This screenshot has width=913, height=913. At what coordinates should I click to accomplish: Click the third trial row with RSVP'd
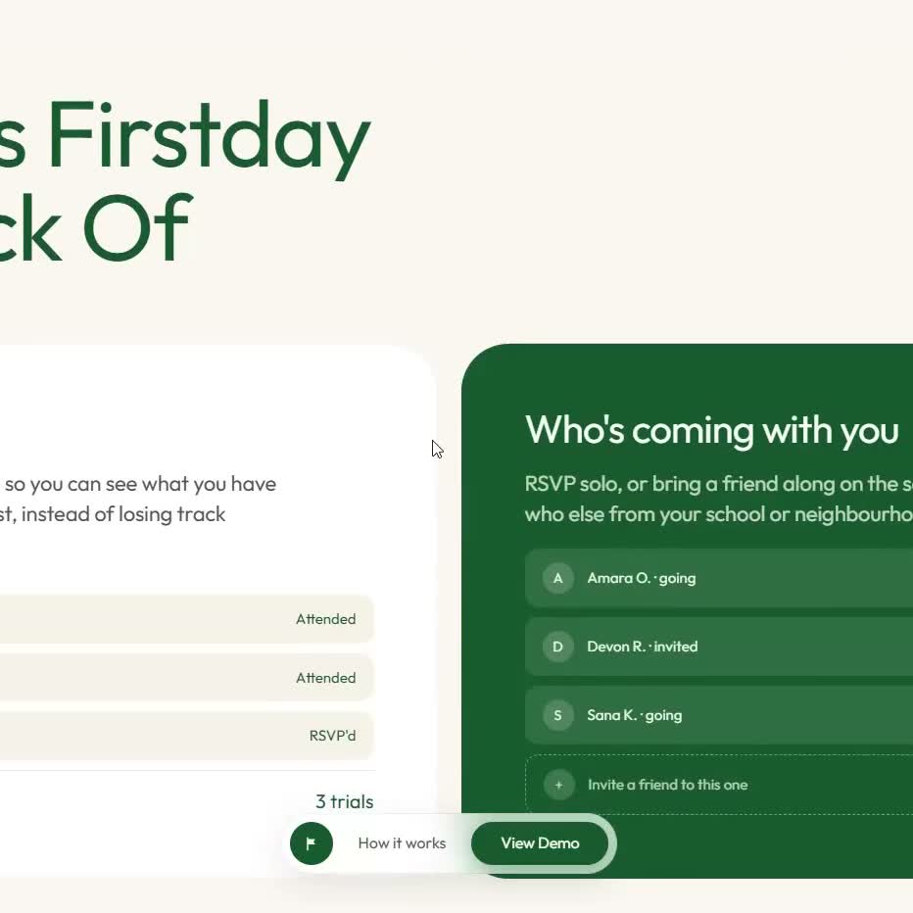(x=186, y=736)
